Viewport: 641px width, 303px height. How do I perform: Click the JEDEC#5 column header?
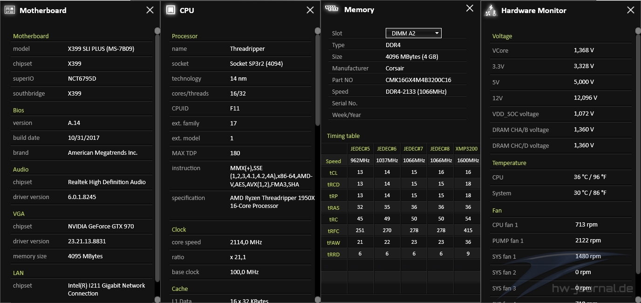tap(360, 149)
